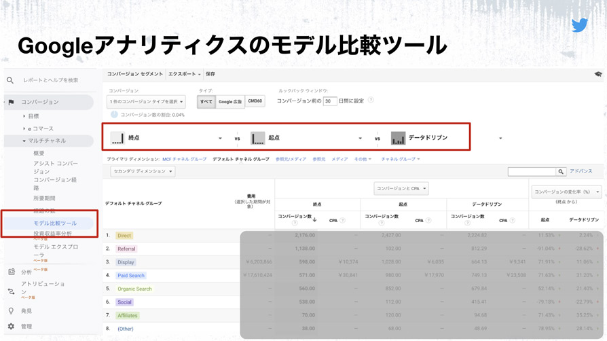This screenshot has height=341, width=607.
Task: Click the sort arrow on 終点 コンバージョン数
Action: (315, 219)
